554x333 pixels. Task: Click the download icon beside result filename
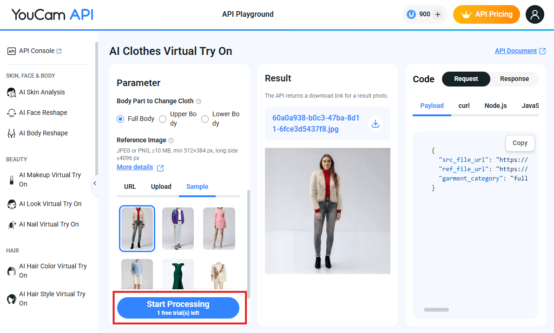(376, 124)
